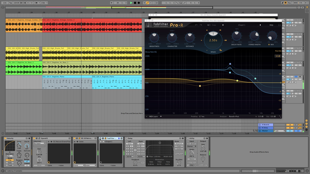Image resolution: width=310 pixels, height=174 pixels.
Task: Enable the Utility device activator
Action: 188,138
